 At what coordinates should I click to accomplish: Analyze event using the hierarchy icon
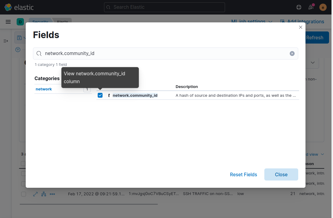point(44,194)
